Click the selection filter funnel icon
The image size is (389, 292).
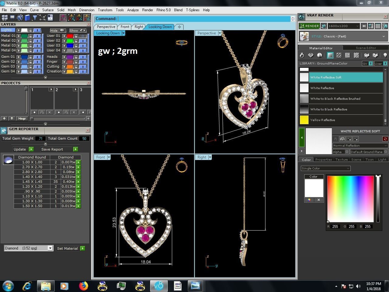[35, 18]
